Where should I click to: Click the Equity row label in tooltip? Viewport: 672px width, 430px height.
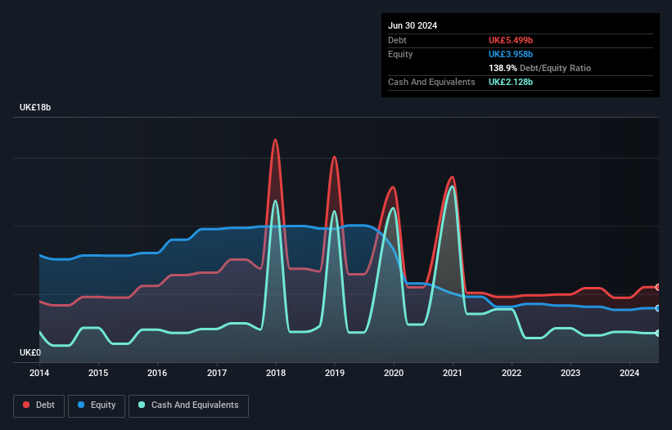400,54
